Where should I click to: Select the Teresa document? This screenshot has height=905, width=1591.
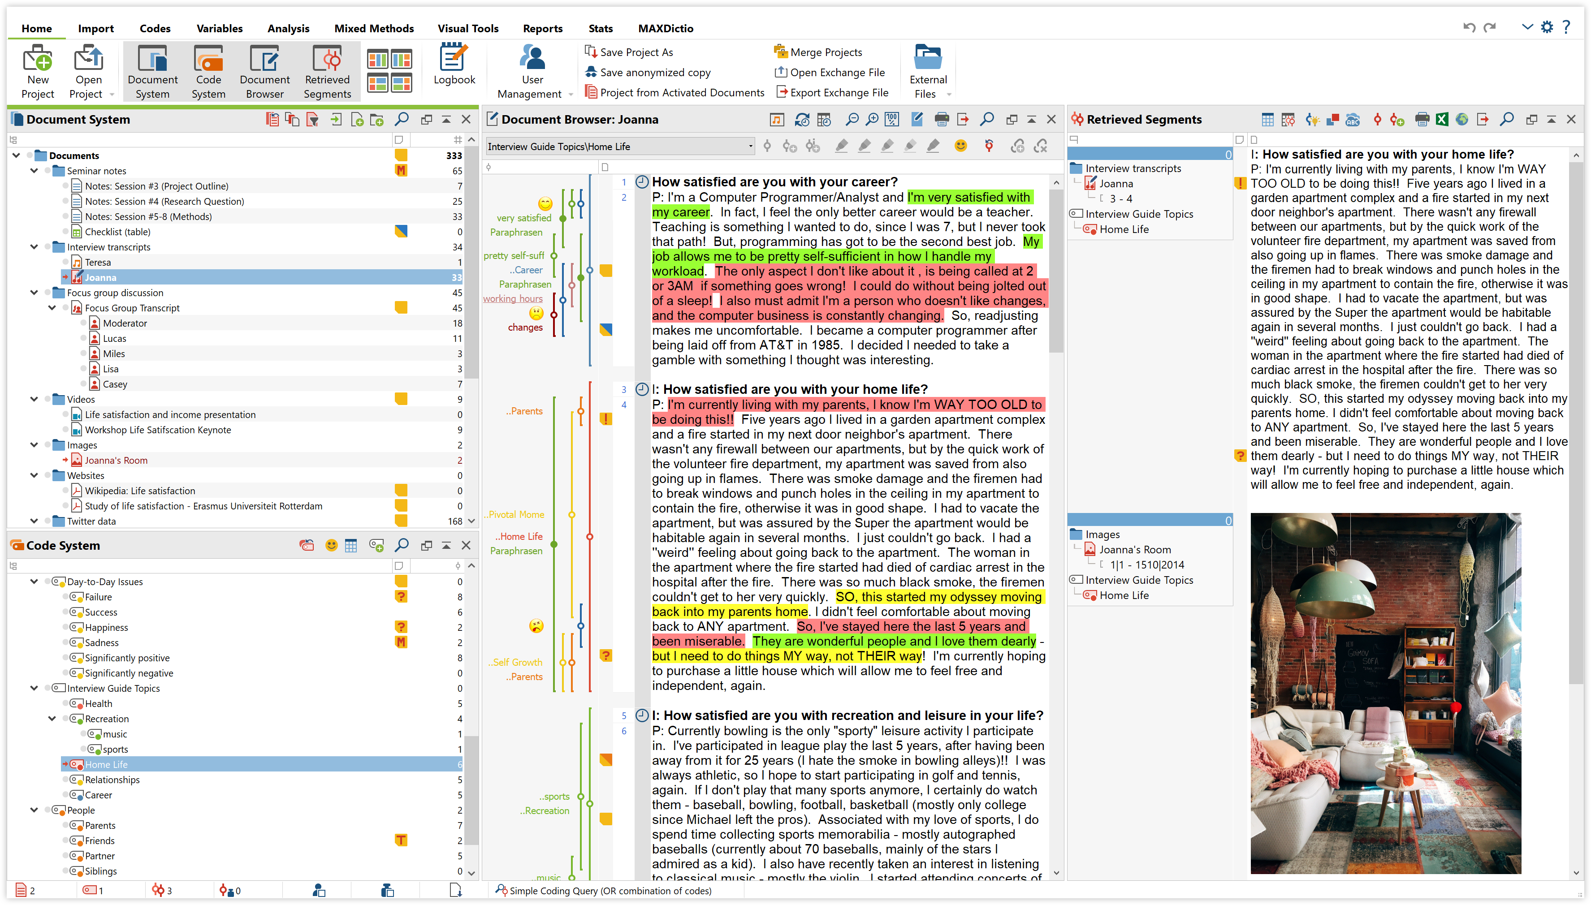pyautogui.click(x=98, y=262)
